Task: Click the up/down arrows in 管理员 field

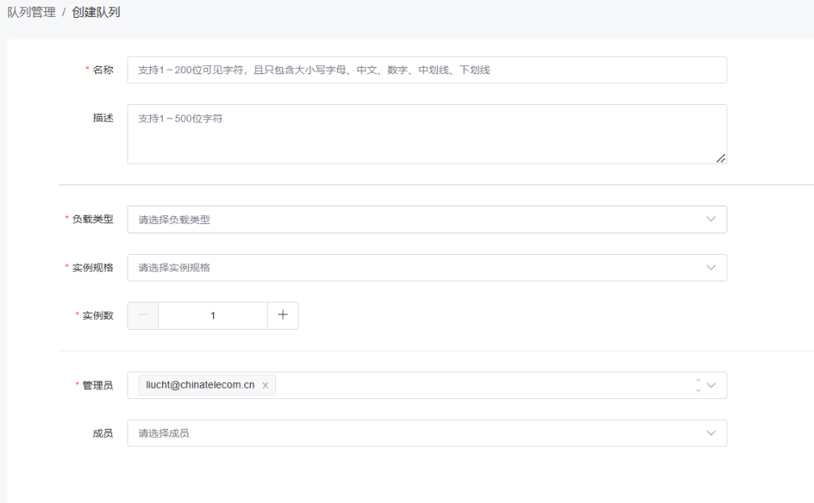Action: (x=698, y=385)
